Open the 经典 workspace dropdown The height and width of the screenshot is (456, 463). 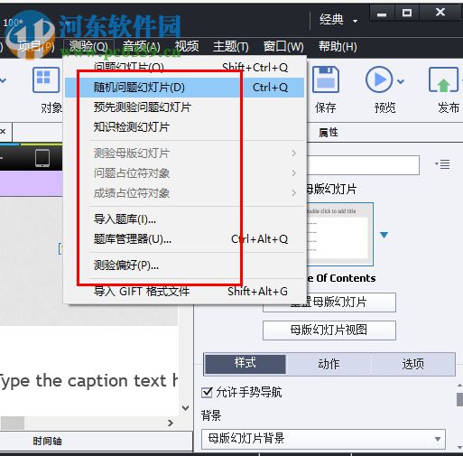(338, 20)
